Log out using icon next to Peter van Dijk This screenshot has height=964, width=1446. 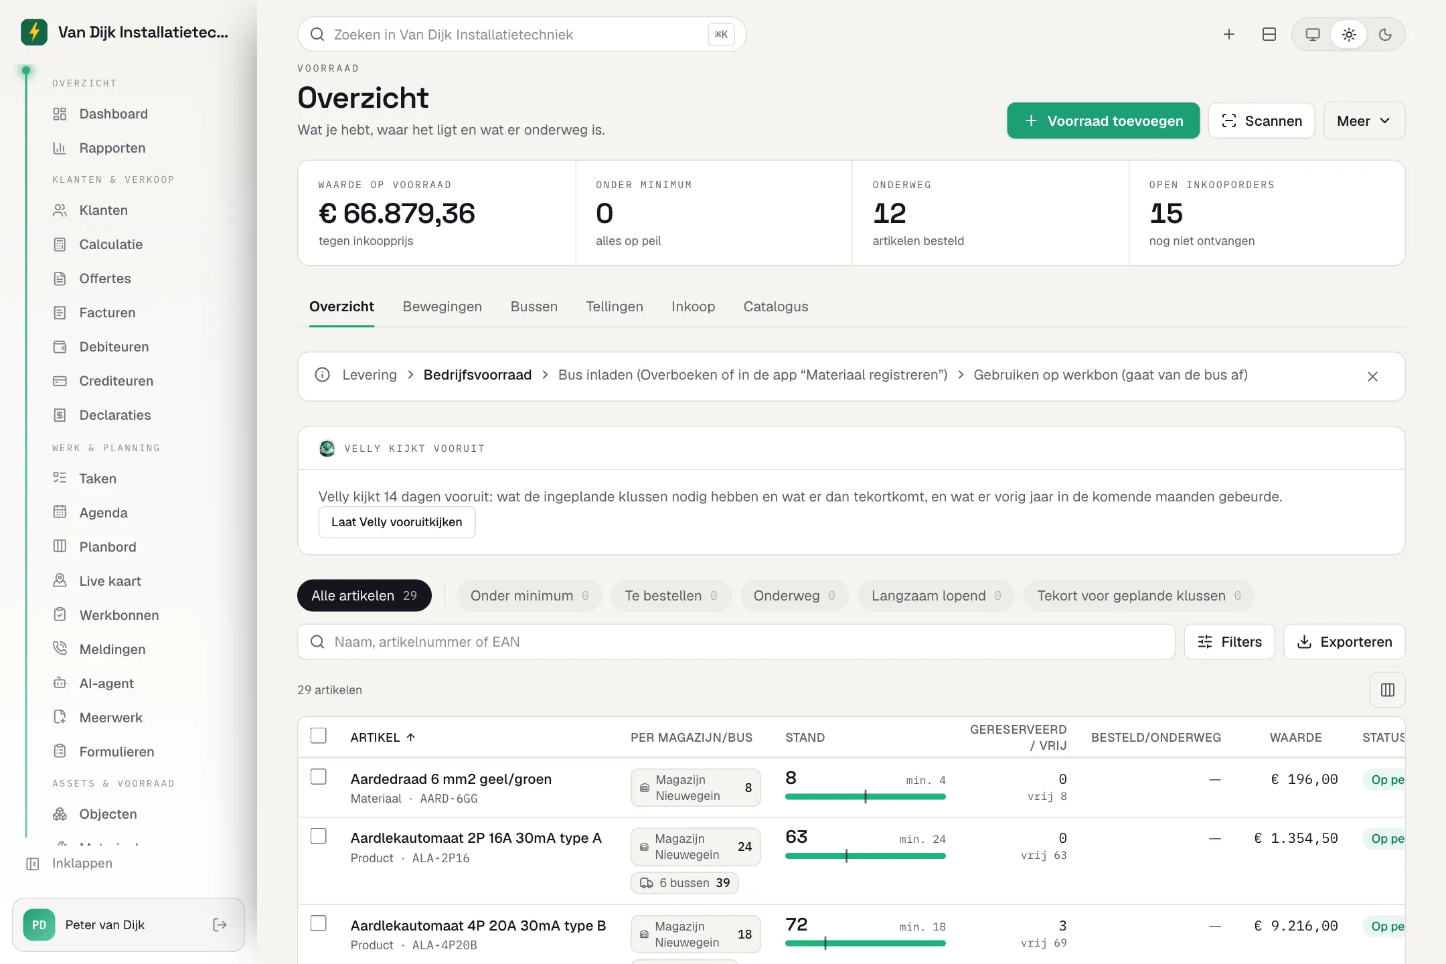tap(220, 925)
